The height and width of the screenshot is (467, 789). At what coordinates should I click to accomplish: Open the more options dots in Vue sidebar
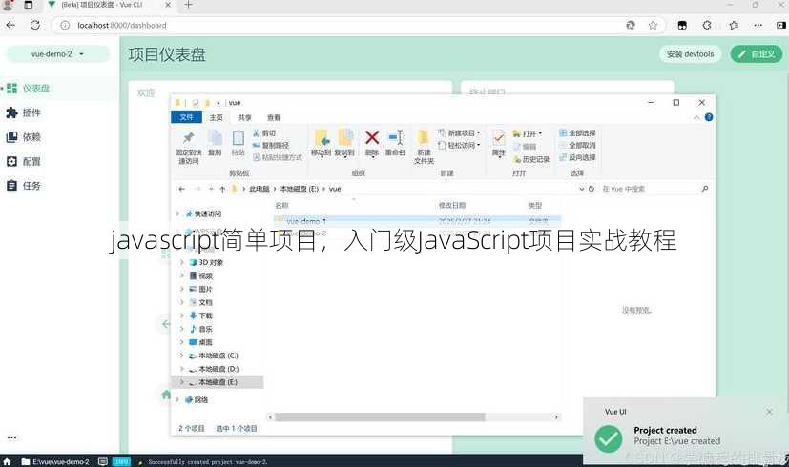coord(12,437)
